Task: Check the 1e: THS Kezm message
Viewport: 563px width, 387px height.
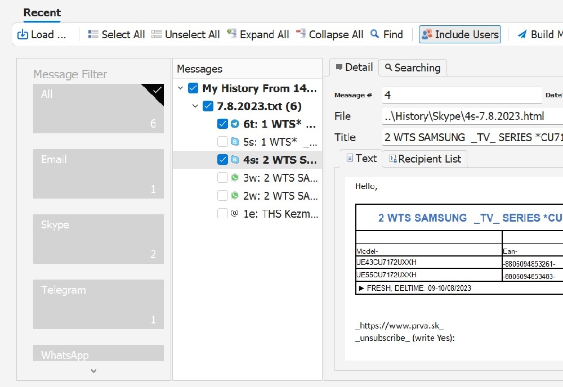Action: tap(222, 213)
